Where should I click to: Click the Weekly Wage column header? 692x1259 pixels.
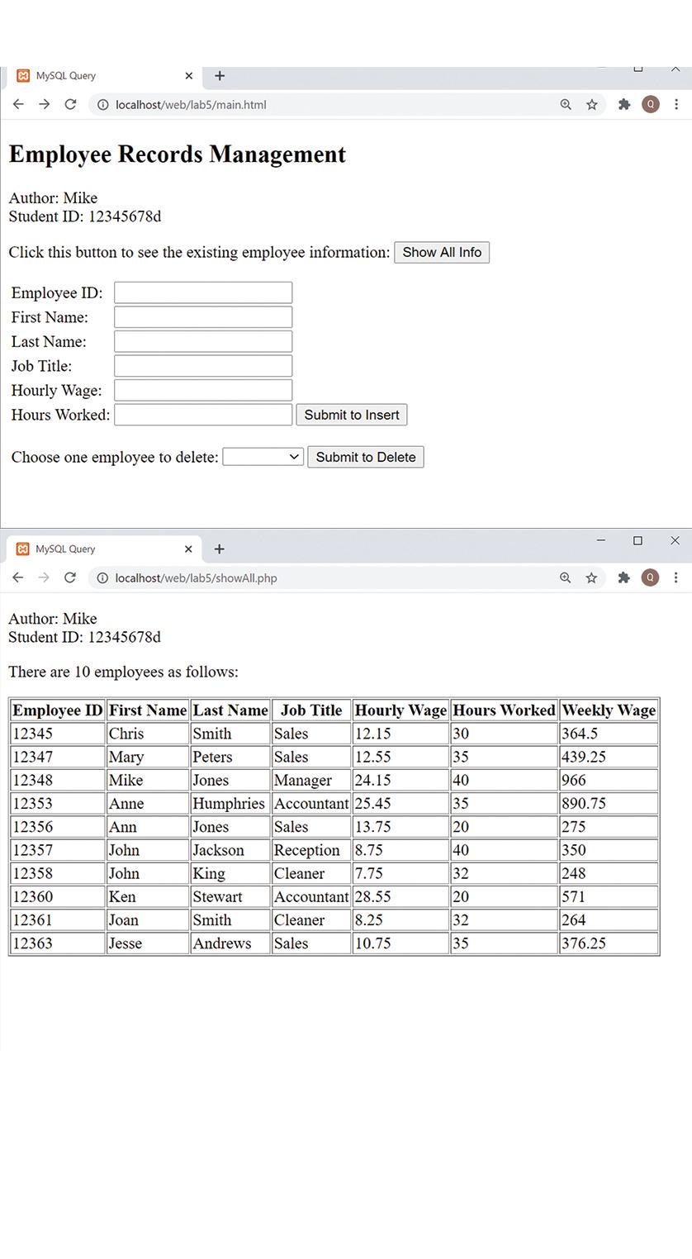[x=609, y=710]
